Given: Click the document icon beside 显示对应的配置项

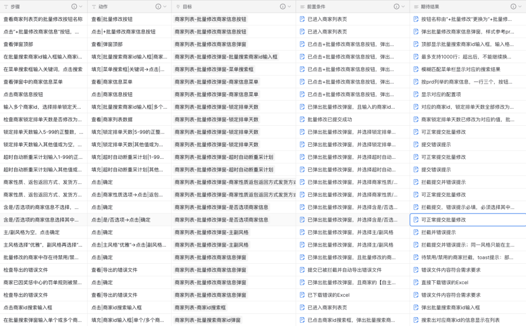Looking at the screenshot, I should 416,94.
